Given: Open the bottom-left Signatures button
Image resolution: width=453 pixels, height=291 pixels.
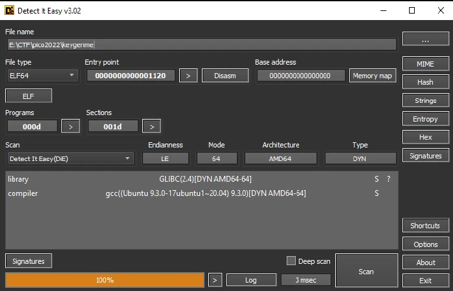Looking at the screenshot, I should [28, 261].
